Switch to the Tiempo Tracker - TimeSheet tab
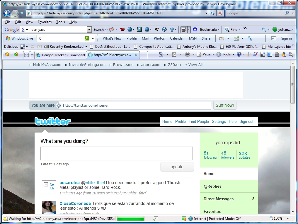 61,55
